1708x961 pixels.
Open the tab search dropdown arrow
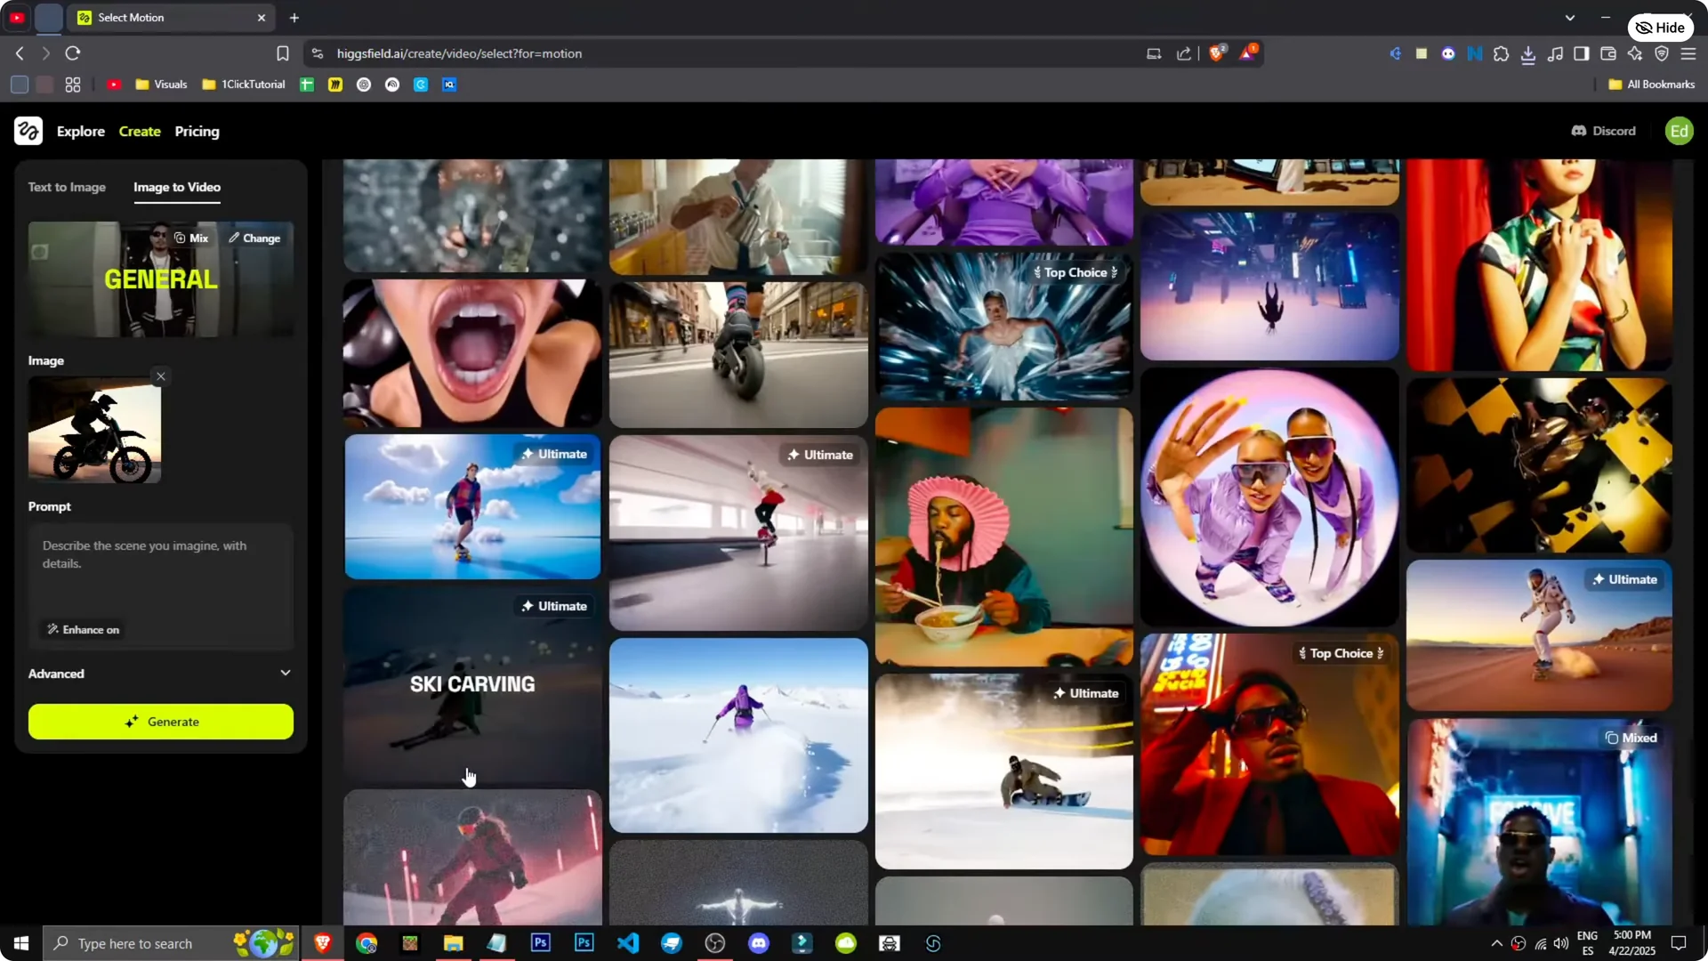[x=1571, y=17]
